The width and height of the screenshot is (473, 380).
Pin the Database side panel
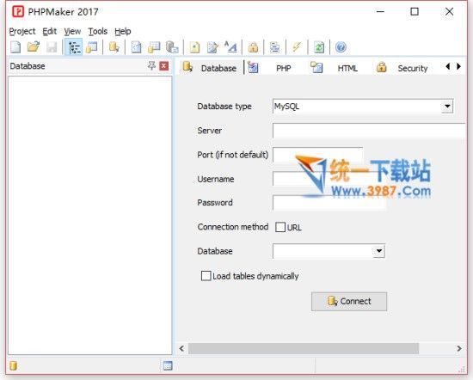(151, 65)
